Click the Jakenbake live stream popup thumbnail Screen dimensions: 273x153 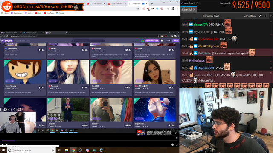(141, 133)
